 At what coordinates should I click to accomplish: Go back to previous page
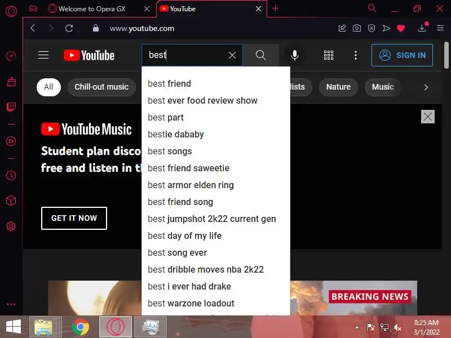[x=33, y=28]
